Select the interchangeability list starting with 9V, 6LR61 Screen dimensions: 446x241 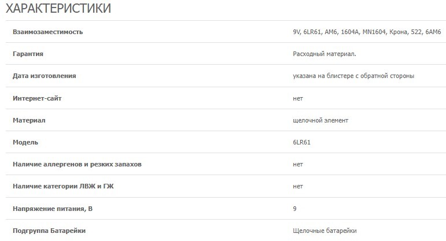(x=367, y=32)
